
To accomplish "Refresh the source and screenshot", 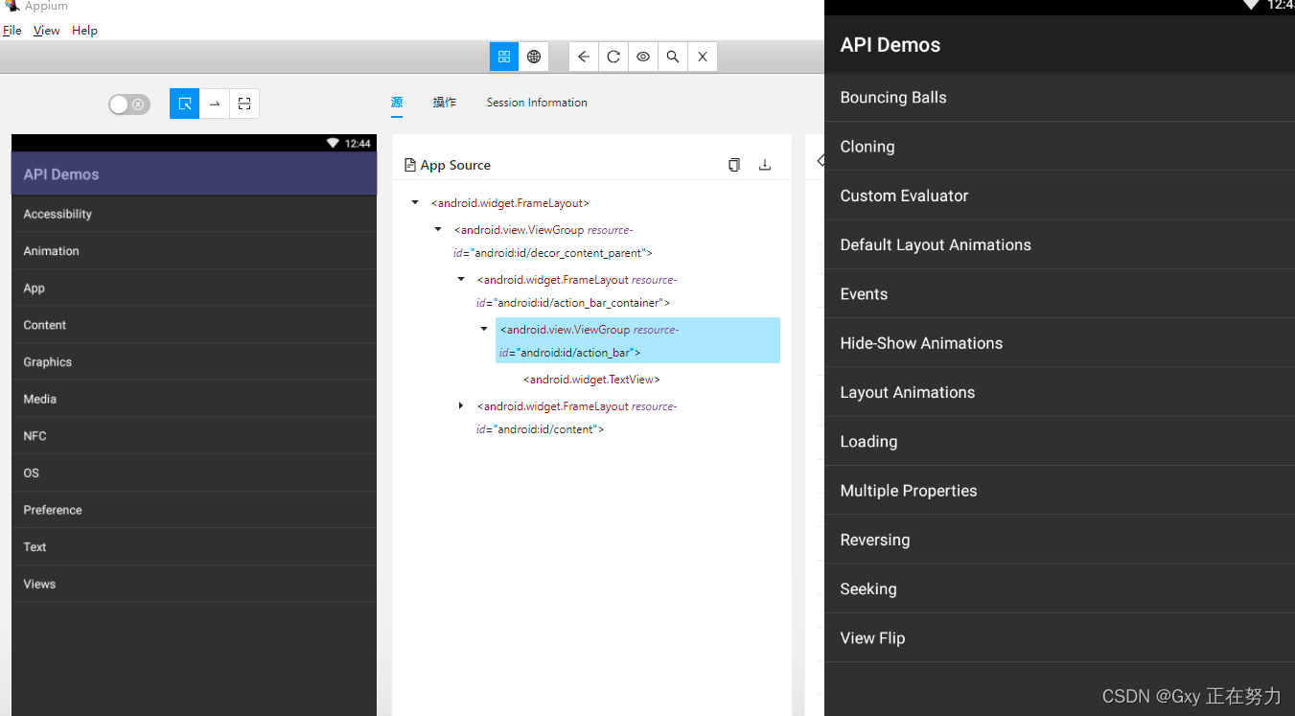I will point(613,57).
